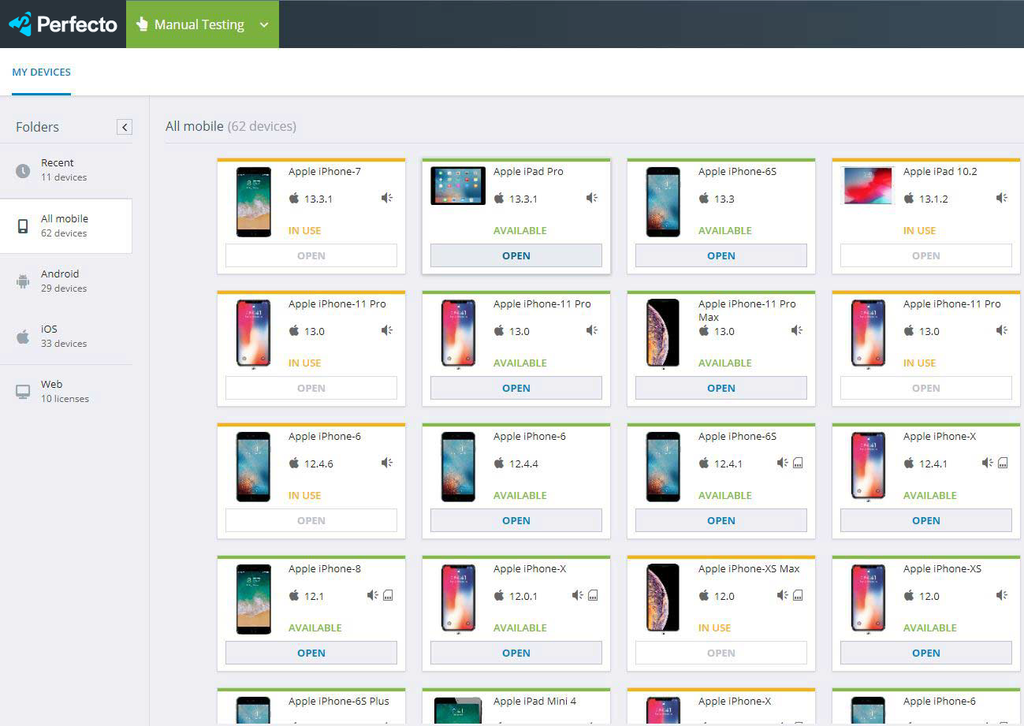Screen dimensions: 1024x726
Task: Click OPEN on the Apple iPhone-XS card
Action: 926,653
